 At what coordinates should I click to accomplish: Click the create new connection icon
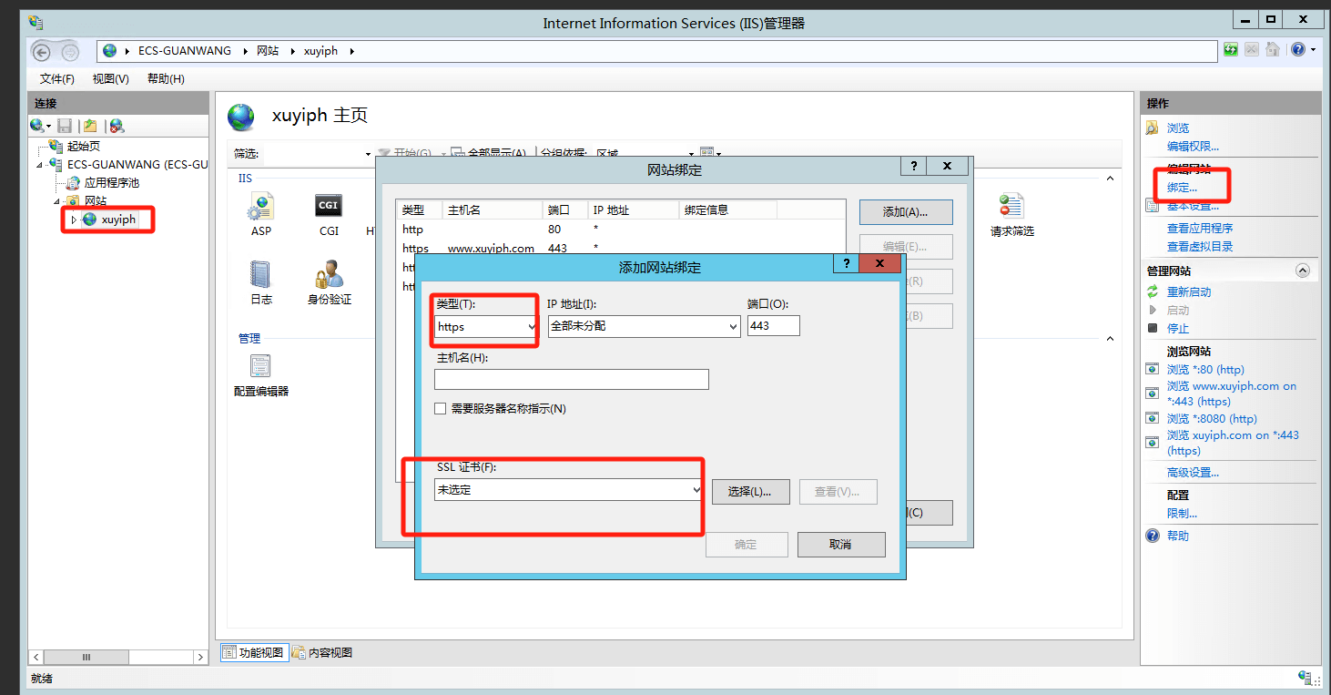tap(37, 126)
